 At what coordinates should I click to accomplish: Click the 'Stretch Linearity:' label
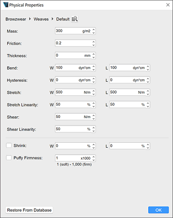[23, 105]
